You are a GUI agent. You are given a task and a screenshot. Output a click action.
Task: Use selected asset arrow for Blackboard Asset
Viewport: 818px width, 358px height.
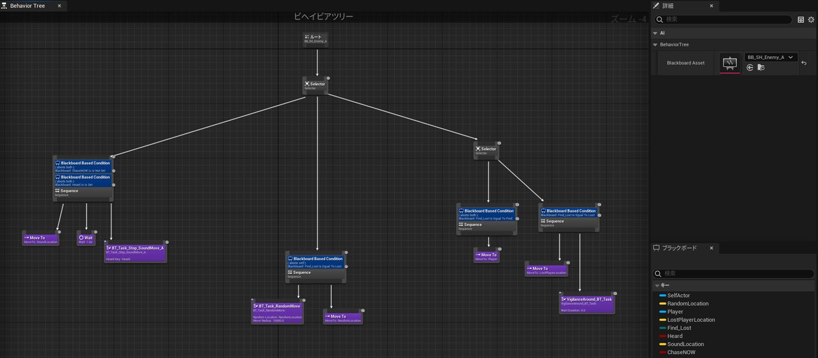[750, 68]
